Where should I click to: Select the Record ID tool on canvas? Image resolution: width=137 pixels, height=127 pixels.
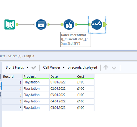(x=41, y=24)
